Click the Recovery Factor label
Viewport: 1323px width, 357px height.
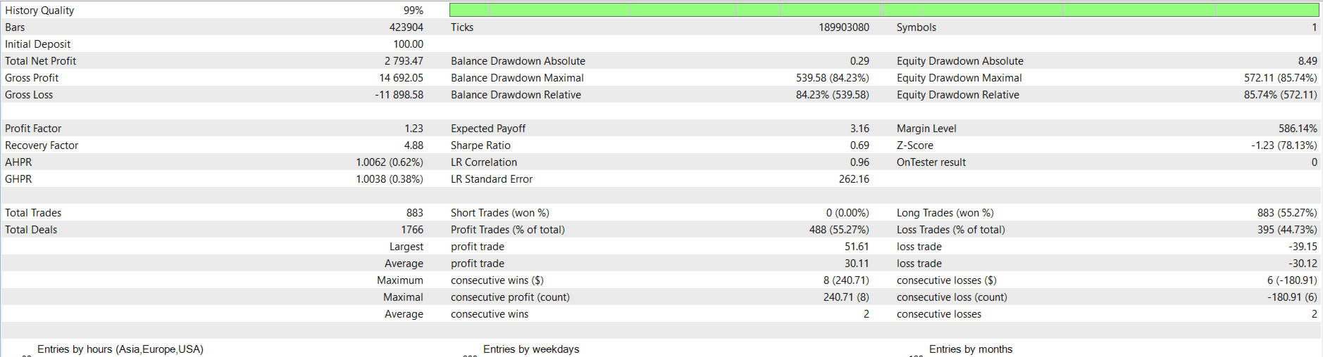click(42, 145)
